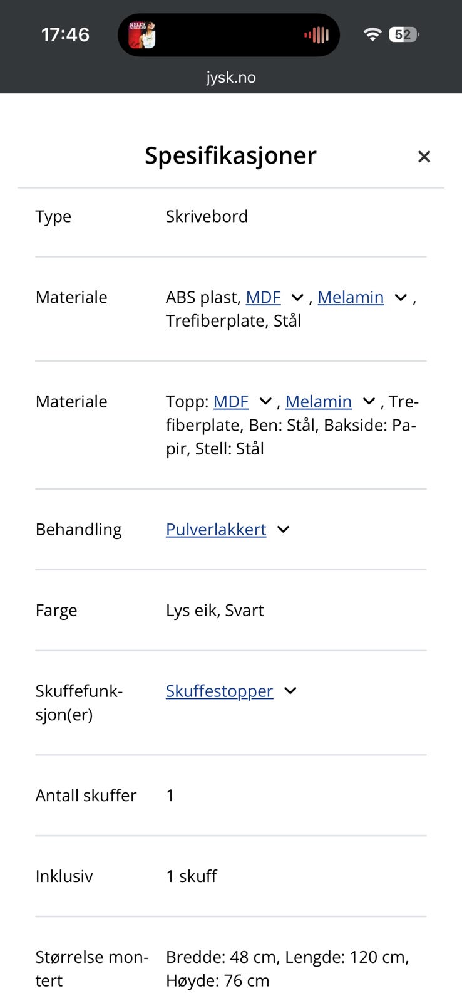462x1003 pixels.
Task: Expand chevron after Melamin in second Materiale row
Action: (x=369, y=401)
